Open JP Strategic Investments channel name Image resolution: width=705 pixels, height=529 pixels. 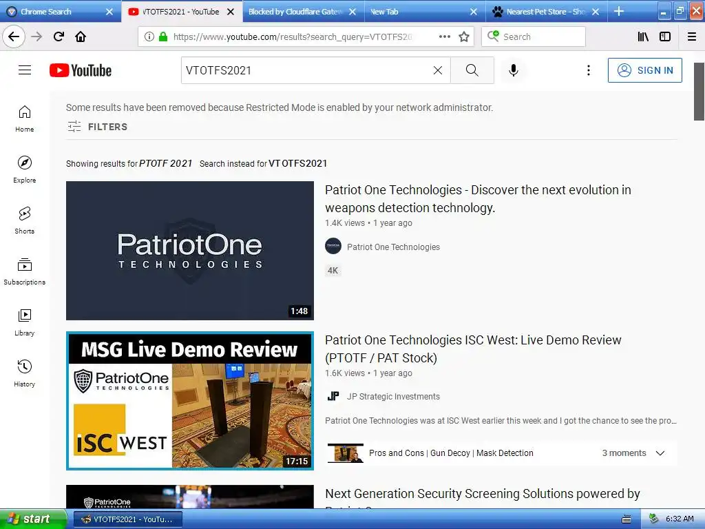click(393, 396)
